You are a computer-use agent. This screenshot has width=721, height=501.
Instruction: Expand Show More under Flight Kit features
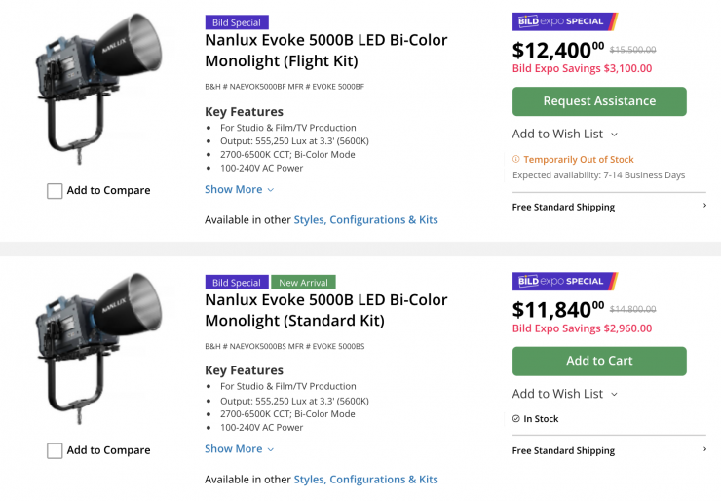[240, 189]
